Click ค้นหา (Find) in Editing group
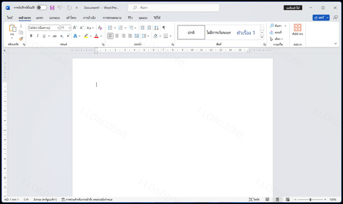This screenshot has width=343, height=204. [276, 26]
